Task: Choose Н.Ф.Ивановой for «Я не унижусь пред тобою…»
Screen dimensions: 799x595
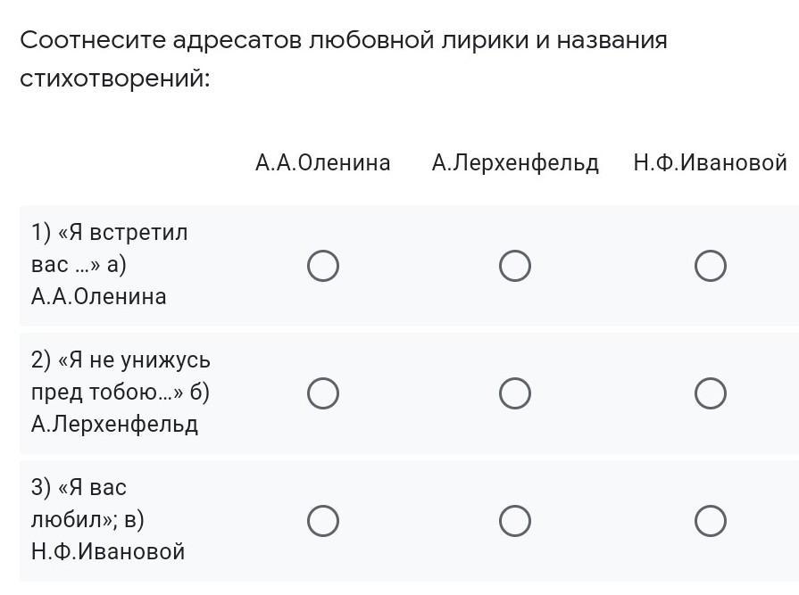Action: pos(711,393)
